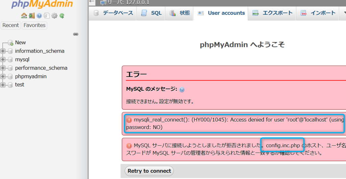Image resolution: width=346 pixels, height=179 pixels.
Task: Click the サーバ: 127.0.0.1 breadcrumb link
Action: [x=128, y=3]
